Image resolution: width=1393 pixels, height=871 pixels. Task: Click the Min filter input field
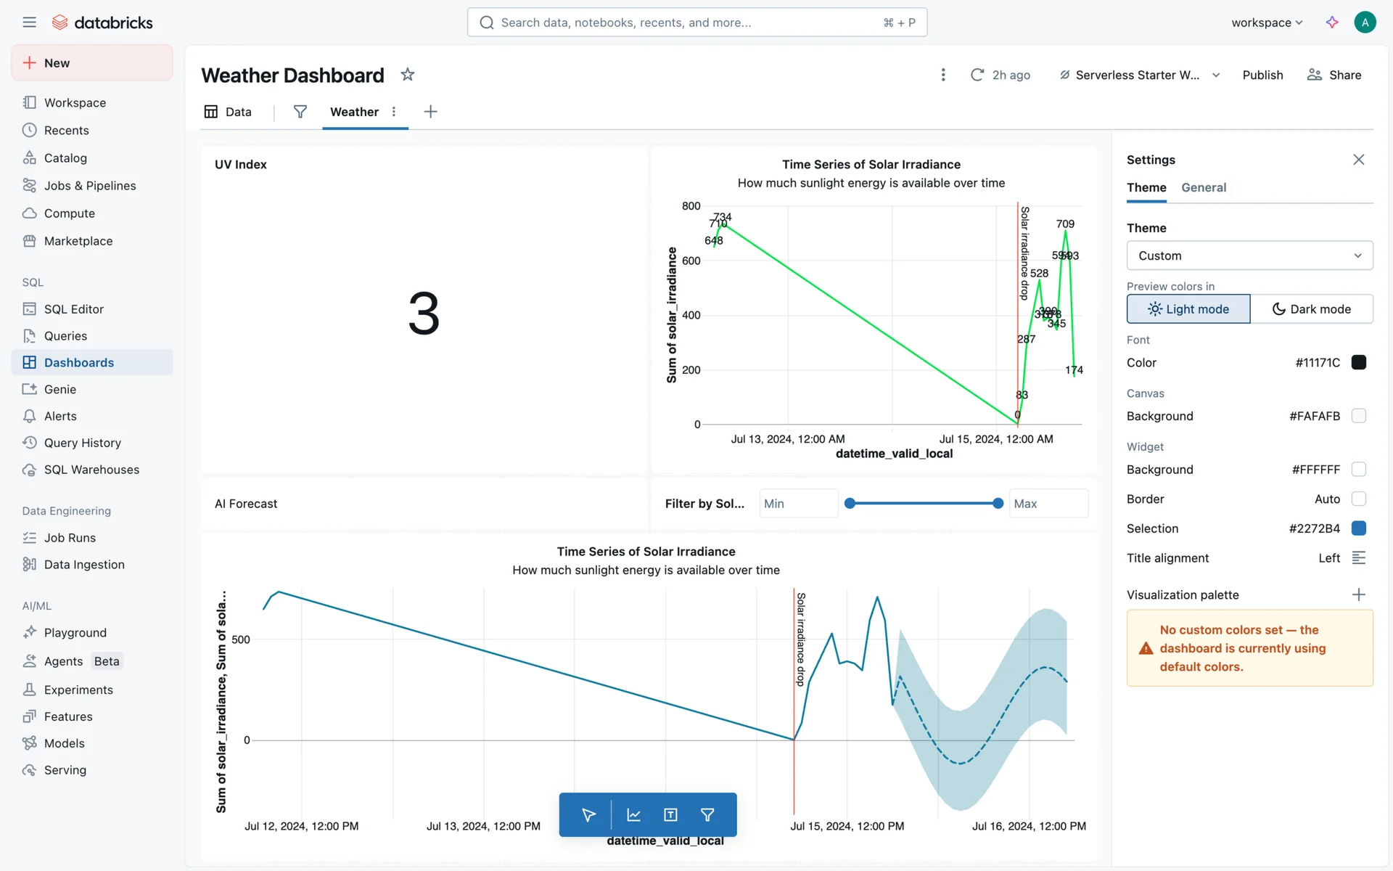(x=797, y=504)
